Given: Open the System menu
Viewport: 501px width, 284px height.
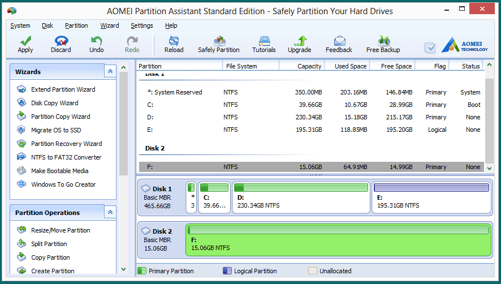Looking at the screenshot, I should click(x=20, y=25).
